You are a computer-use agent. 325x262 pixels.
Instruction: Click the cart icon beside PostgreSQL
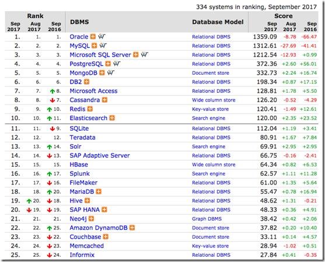(x=117, y=64)
